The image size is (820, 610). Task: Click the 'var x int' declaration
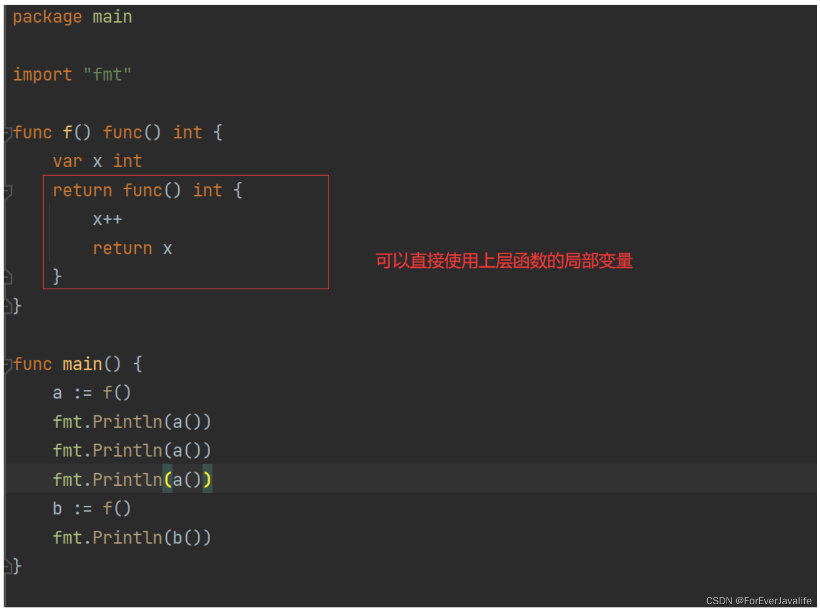pyautogui.click(x=98, y=161)
